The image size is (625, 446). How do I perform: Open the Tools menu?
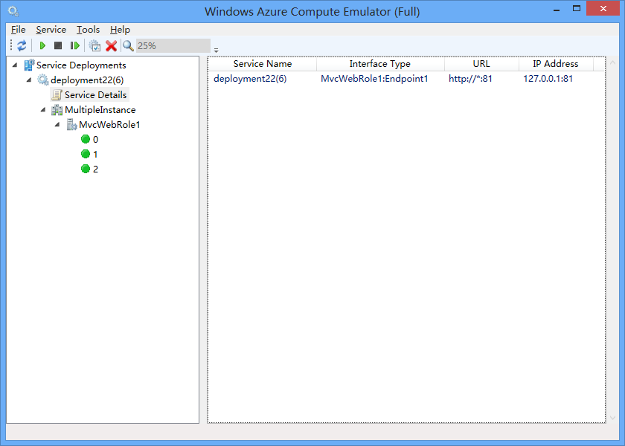pyautogui.click(x=88, y=30)
